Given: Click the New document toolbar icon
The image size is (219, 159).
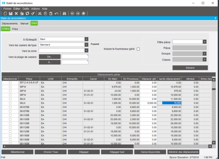Looking at the screenshot, I should click(x=5, y=14).
